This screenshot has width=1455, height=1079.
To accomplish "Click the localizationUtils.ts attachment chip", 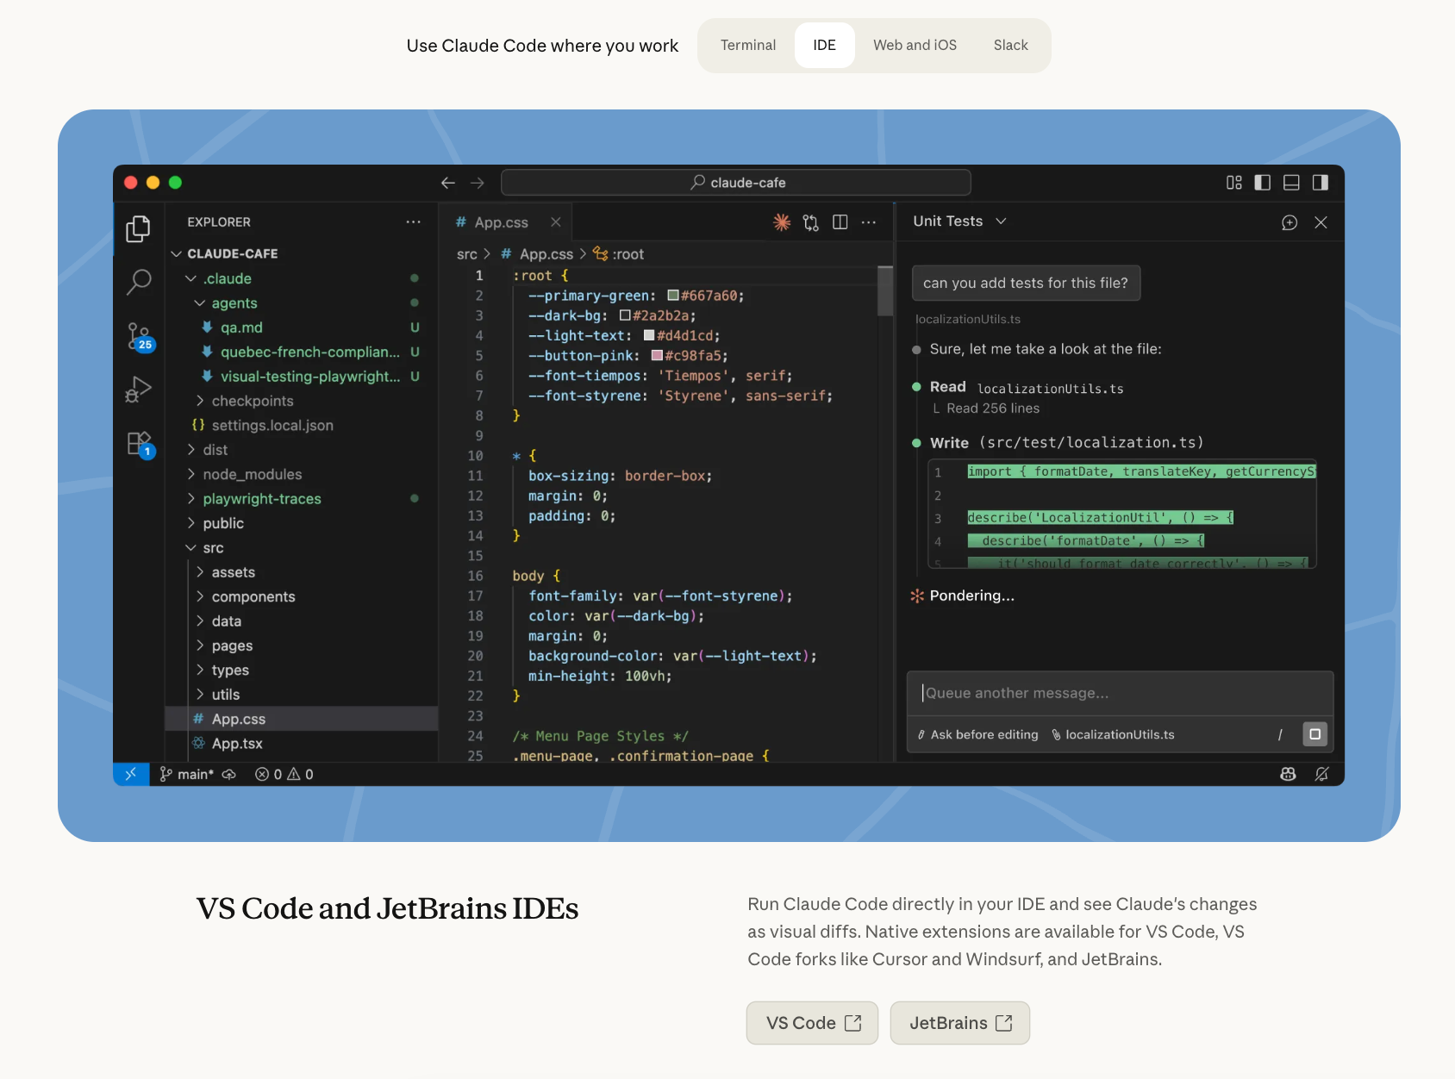I will point(1113,734).
